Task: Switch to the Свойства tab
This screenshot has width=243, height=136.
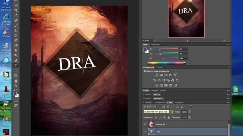Action: [x=148, y=102]
